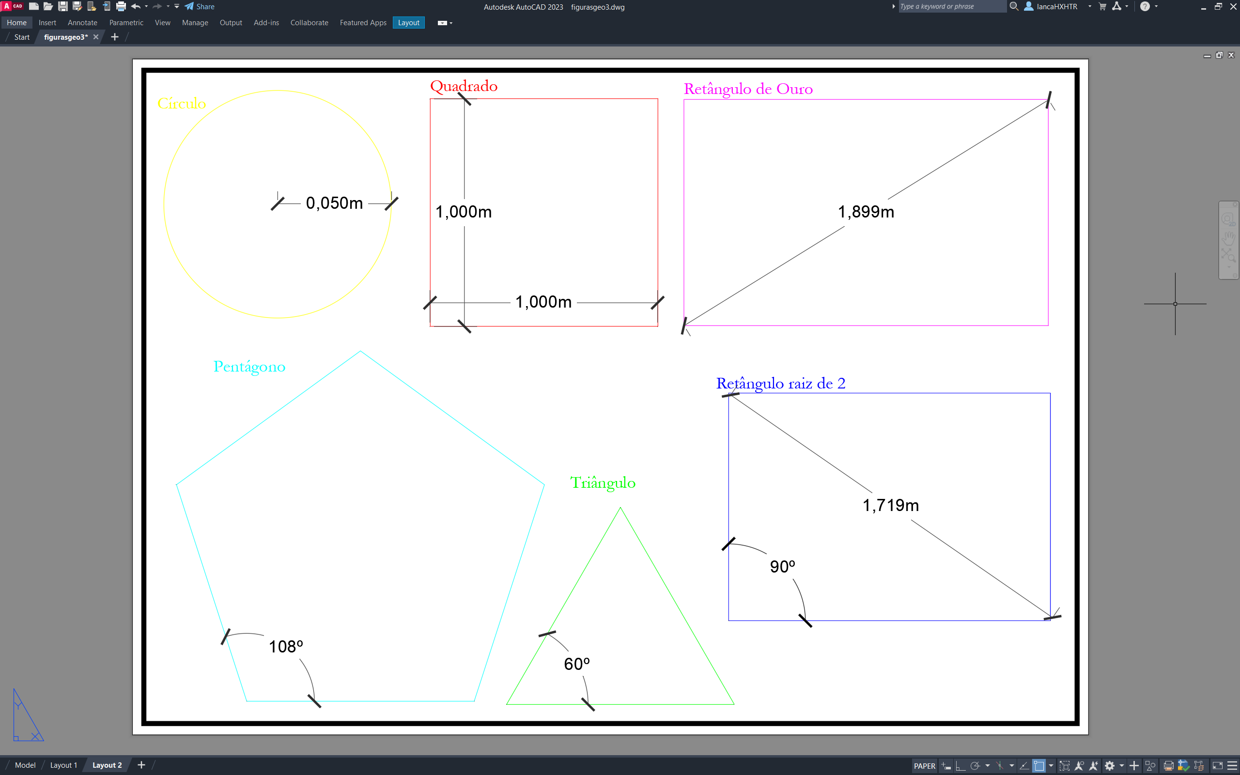Expand the Object Snap options dropdown arrow
The height and width of the screenshot is (775, 1240).
(1051, 766)
